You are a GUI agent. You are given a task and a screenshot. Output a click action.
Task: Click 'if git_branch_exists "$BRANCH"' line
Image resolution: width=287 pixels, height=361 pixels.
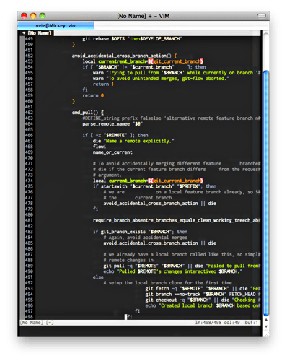(140, 232)
